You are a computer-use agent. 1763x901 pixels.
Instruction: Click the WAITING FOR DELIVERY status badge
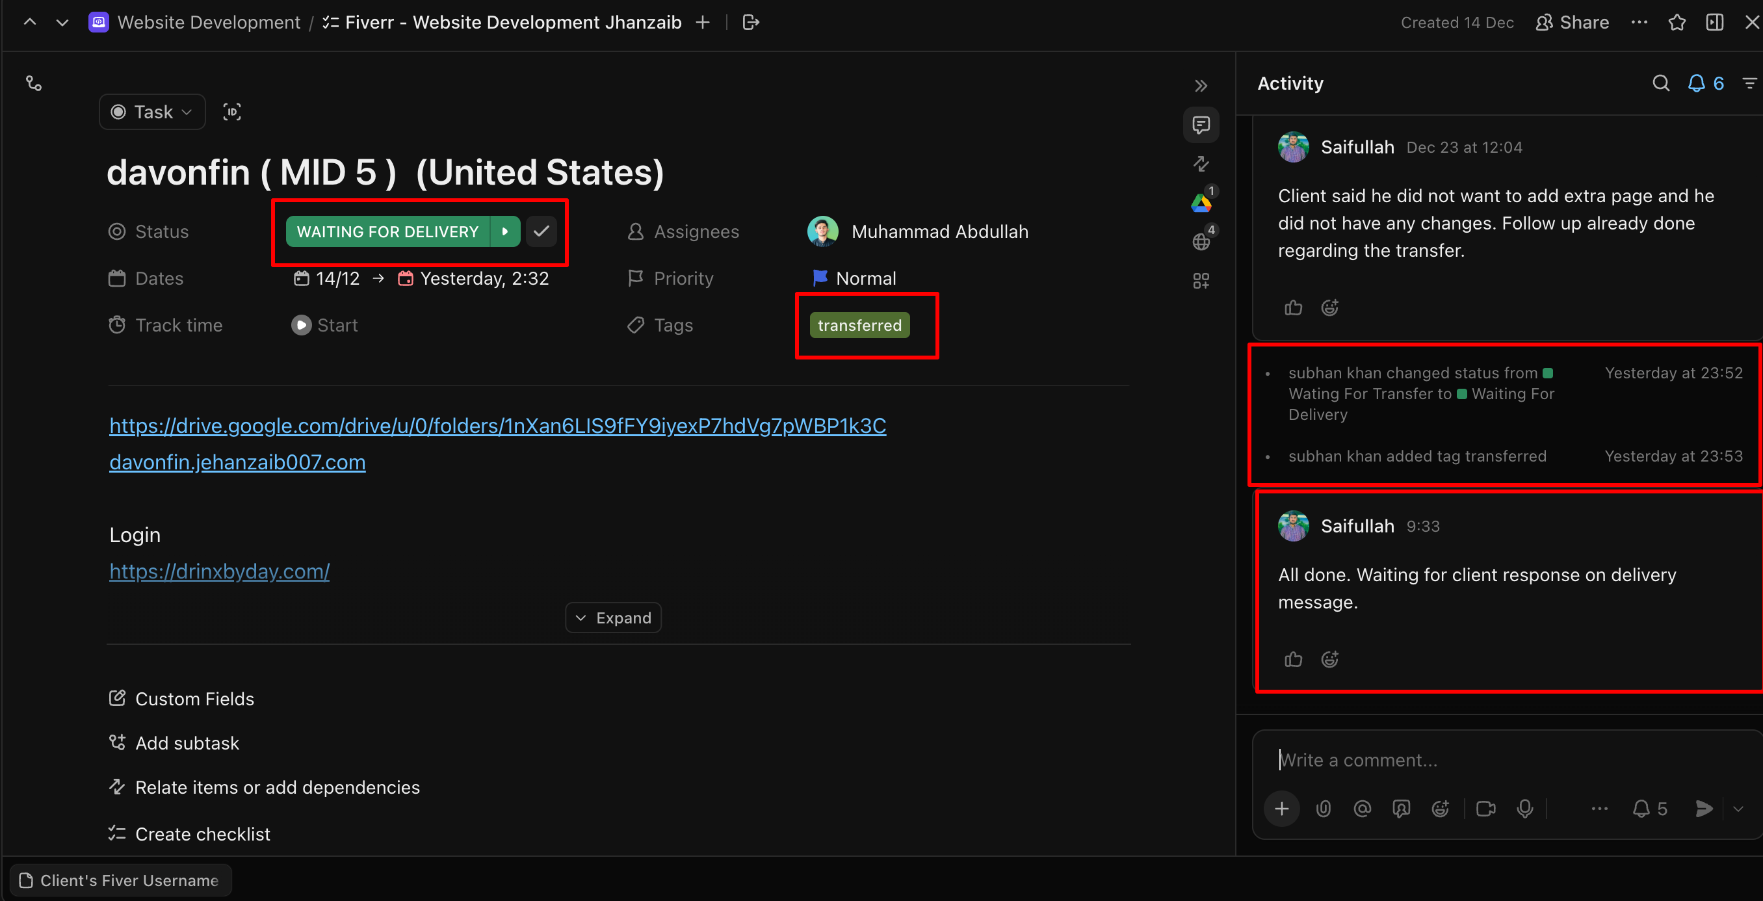(x=387, y=231)
